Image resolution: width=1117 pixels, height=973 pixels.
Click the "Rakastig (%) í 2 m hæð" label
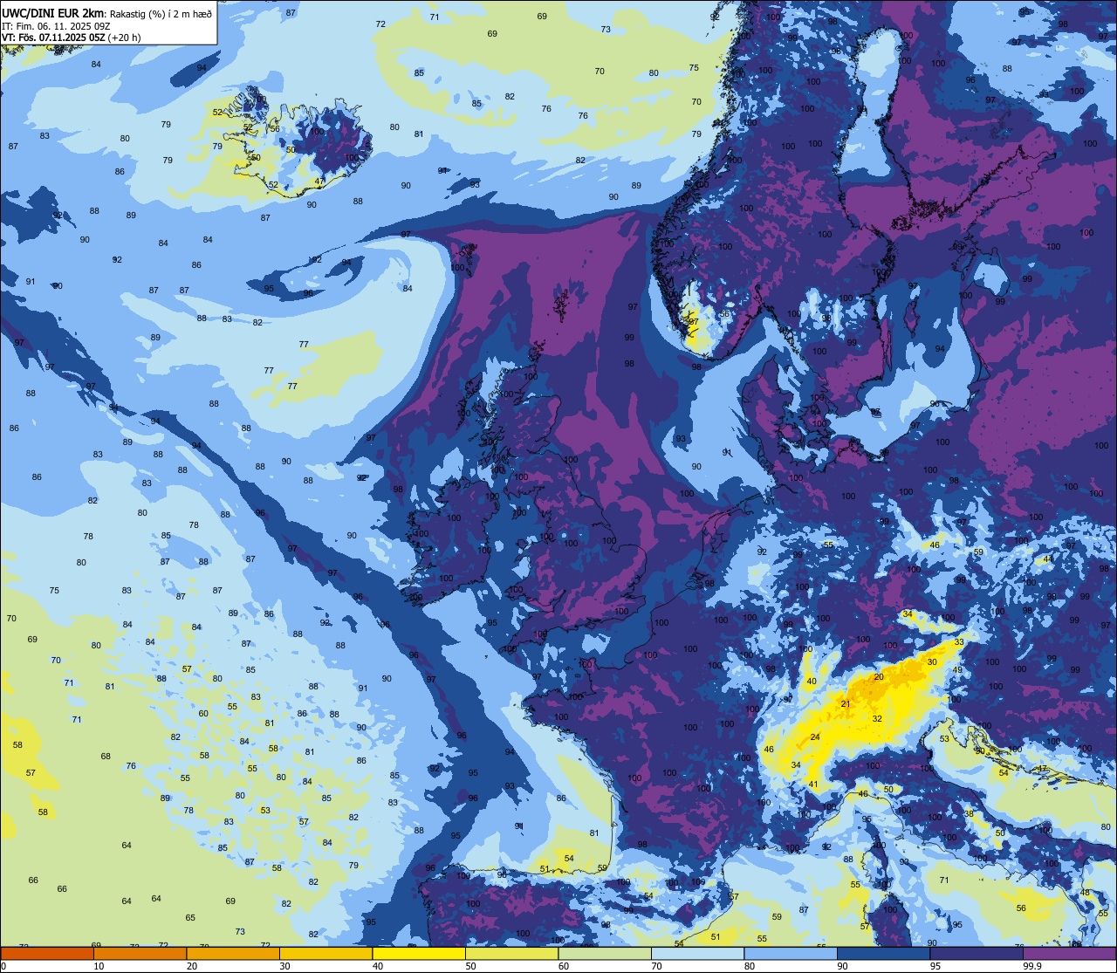click(x=161, y=13)
